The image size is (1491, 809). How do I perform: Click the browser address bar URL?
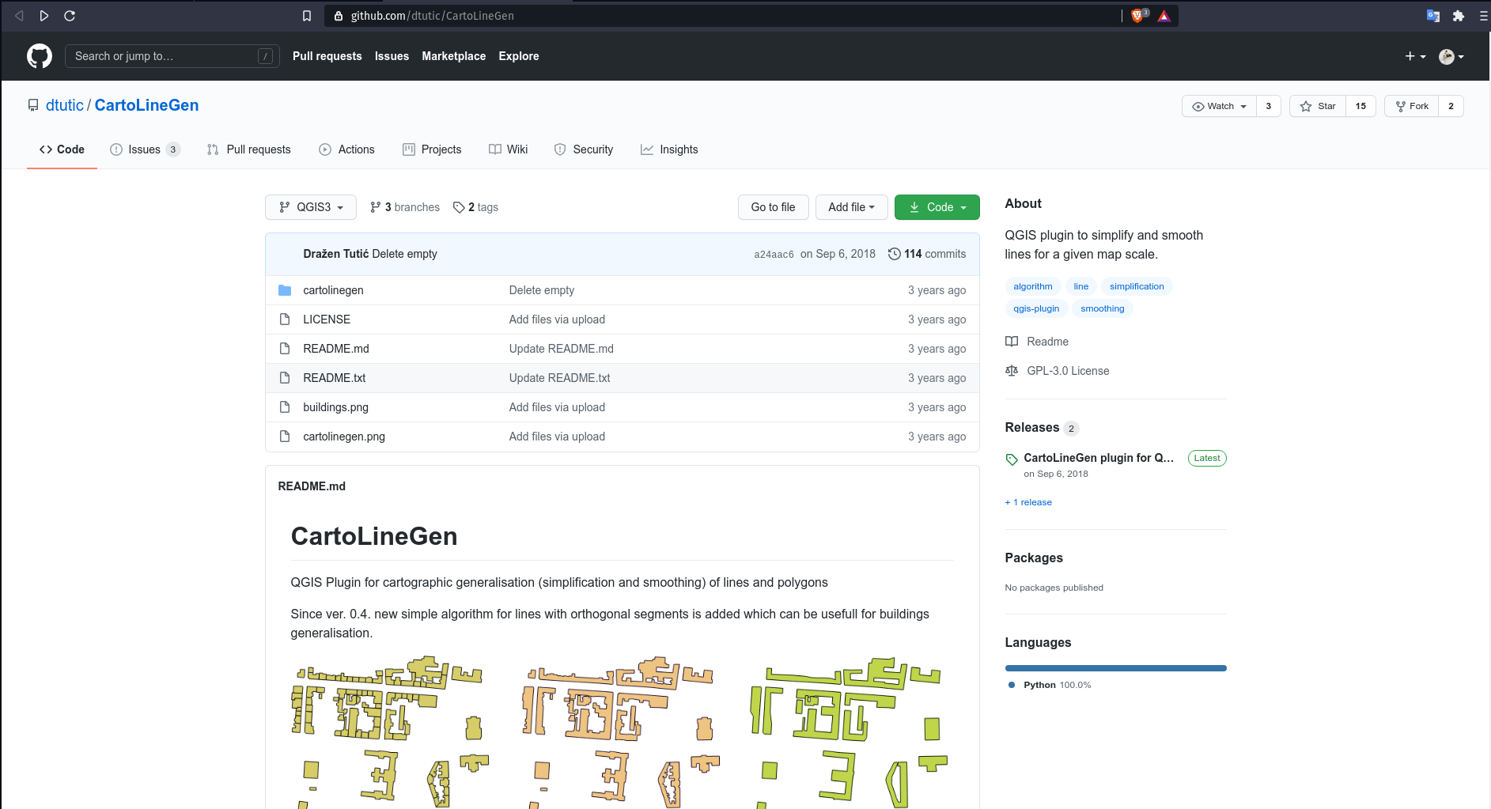point(433,16)
